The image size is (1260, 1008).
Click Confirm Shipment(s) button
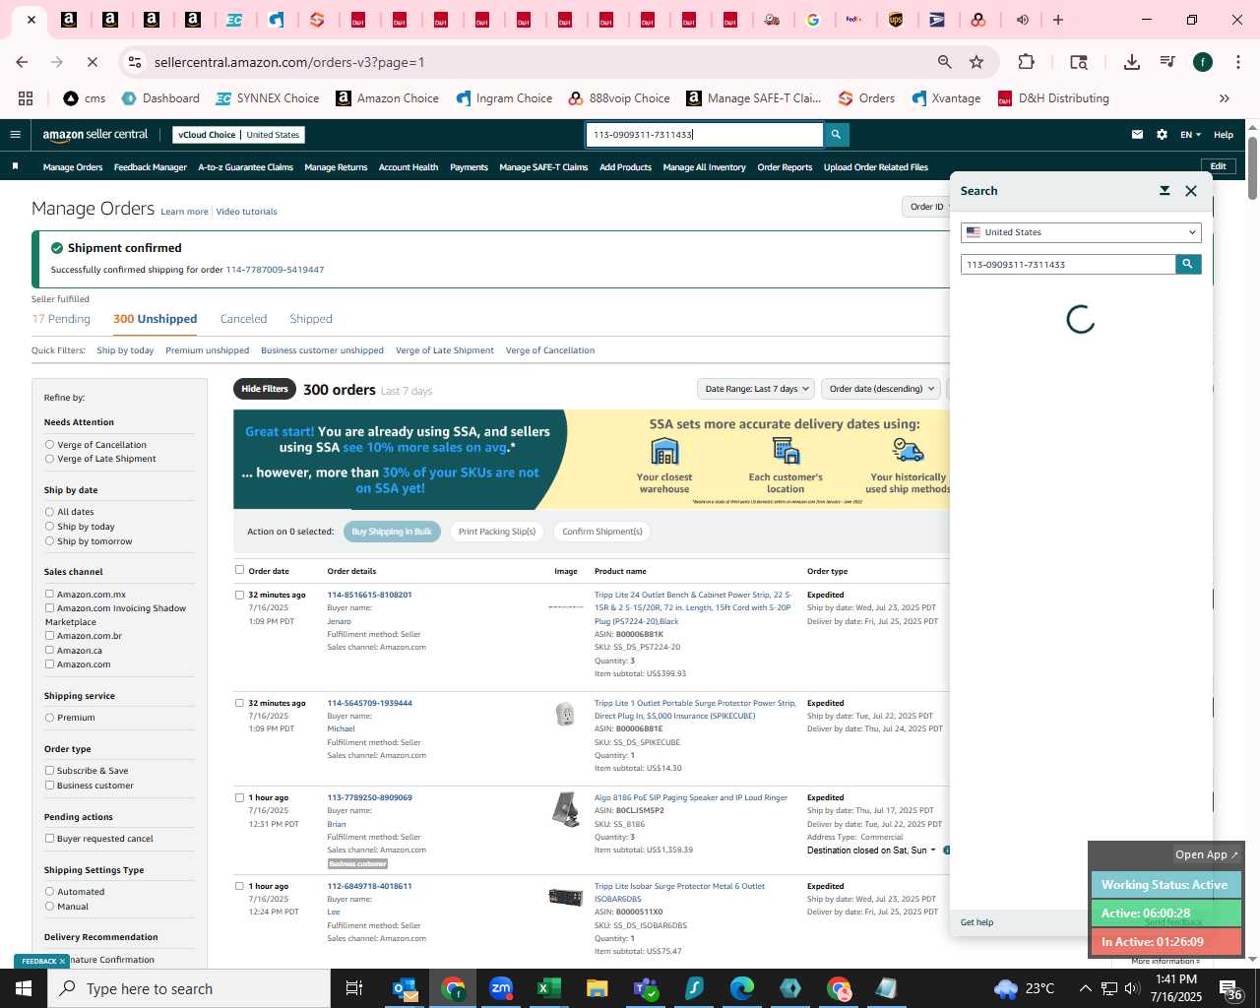coord(602,532)
